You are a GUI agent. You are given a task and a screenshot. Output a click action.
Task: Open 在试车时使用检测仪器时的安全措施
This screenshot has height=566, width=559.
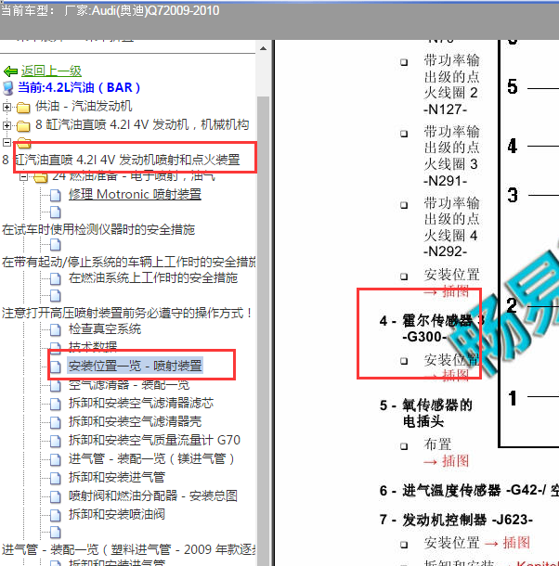[98, 229]
